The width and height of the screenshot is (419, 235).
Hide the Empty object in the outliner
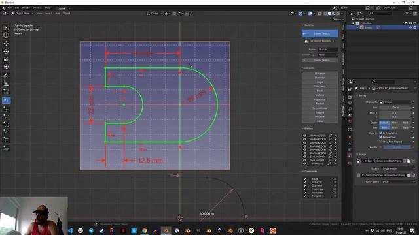point(410,27)
